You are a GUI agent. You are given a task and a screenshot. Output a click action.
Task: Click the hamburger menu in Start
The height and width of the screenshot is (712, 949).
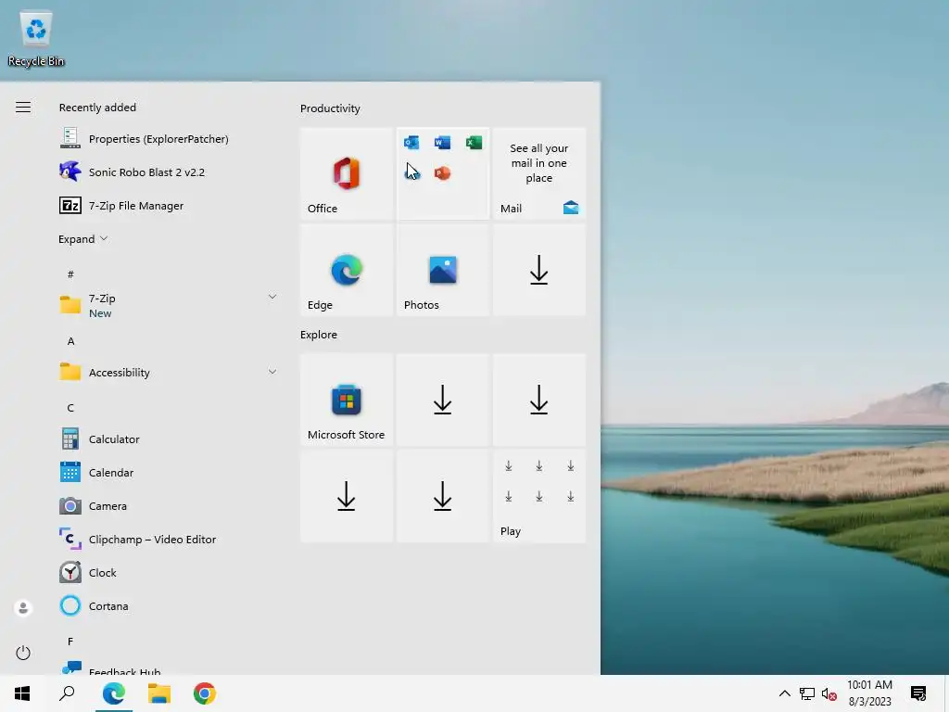23,108
